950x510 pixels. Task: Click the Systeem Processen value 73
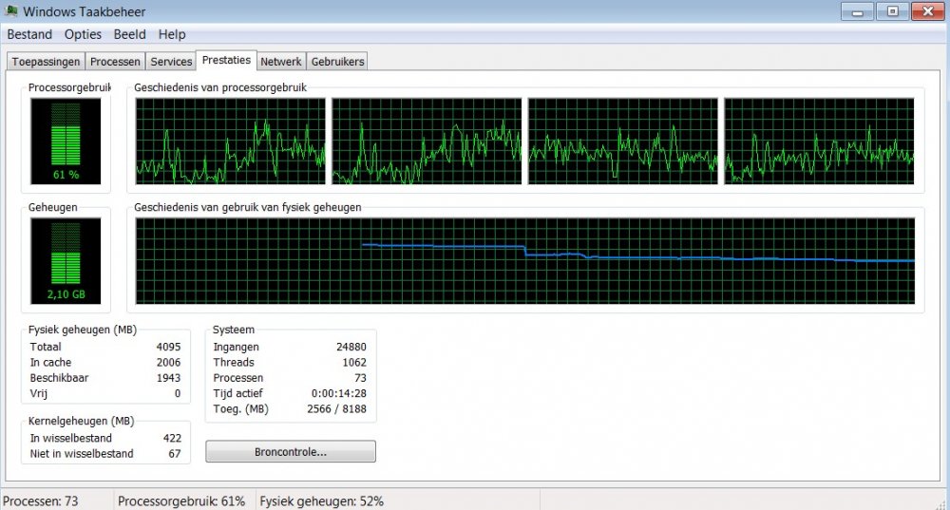point(360,378)
